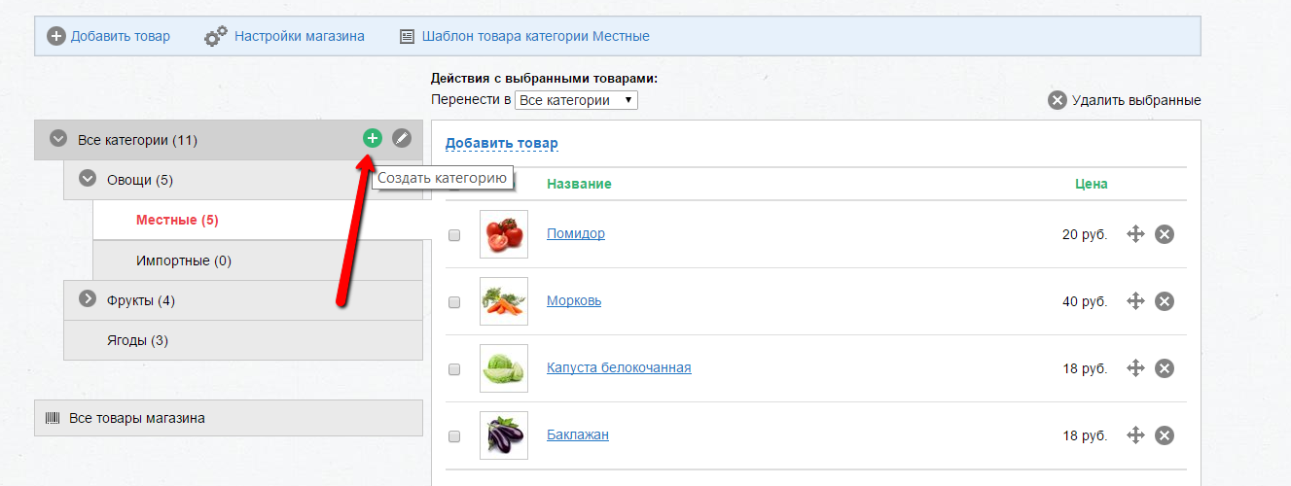Open Все товары магазина panel
This screenshot has height=486, width=1291.
pos(229,418)
